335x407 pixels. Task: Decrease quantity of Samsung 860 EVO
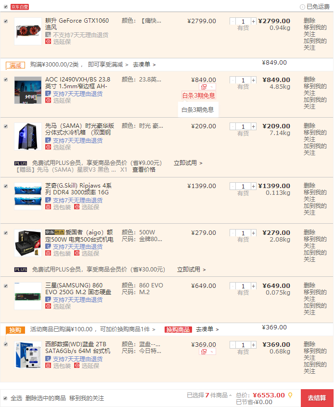click(232, 286)
